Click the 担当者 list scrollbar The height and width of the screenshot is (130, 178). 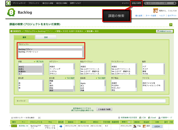(x=74, y=85)
